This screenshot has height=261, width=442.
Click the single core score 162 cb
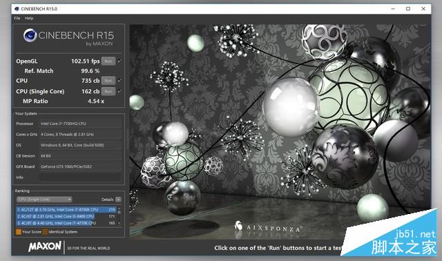coord(90,91)
